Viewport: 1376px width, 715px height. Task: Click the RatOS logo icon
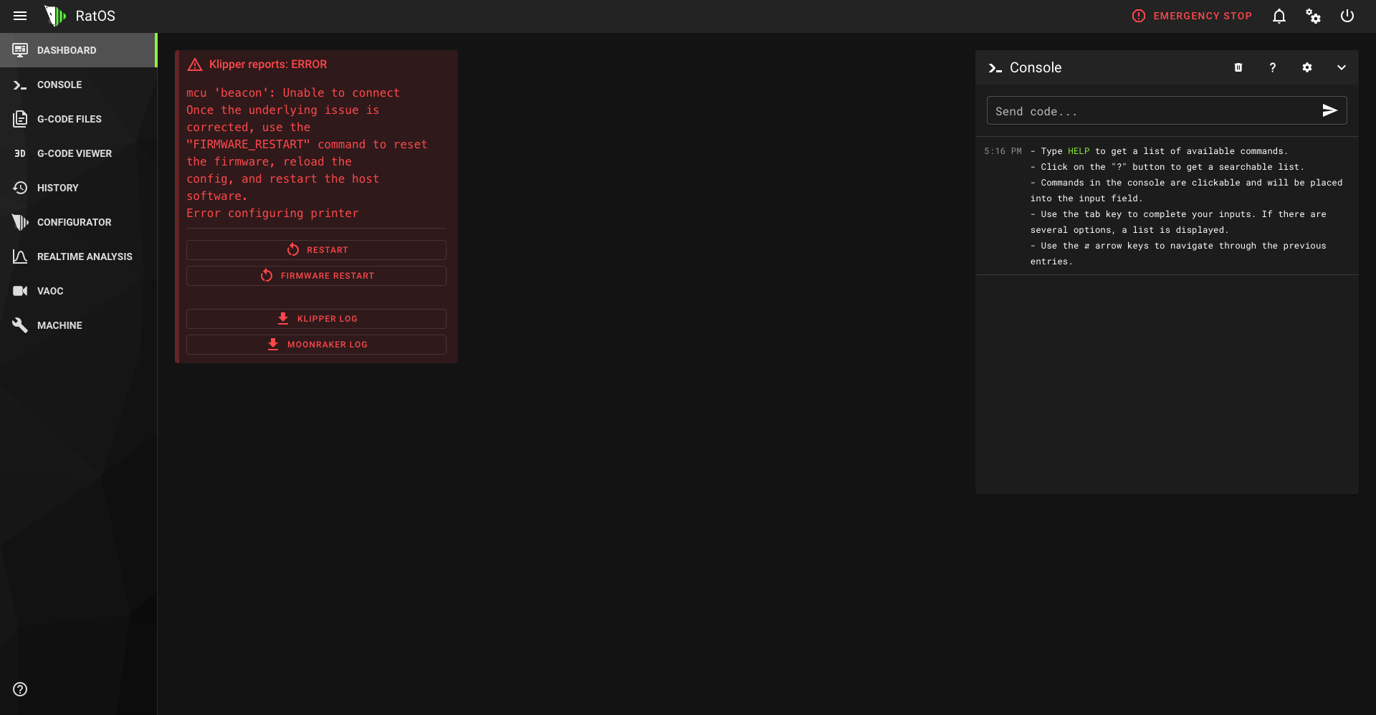[55, 16]
